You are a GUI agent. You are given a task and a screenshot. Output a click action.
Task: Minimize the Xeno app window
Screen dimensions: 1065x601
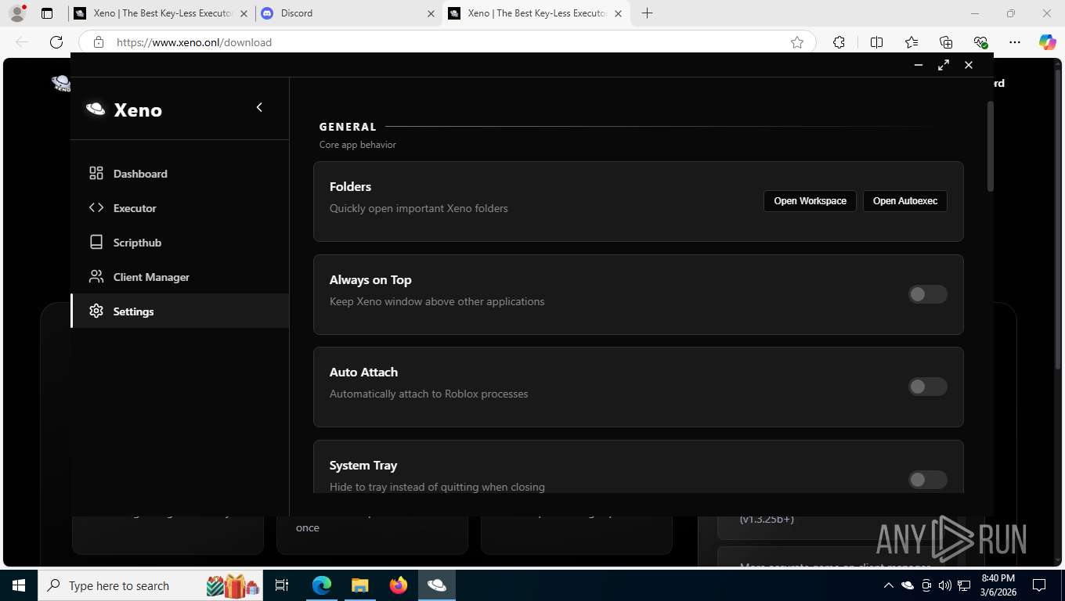click(919, 66)
